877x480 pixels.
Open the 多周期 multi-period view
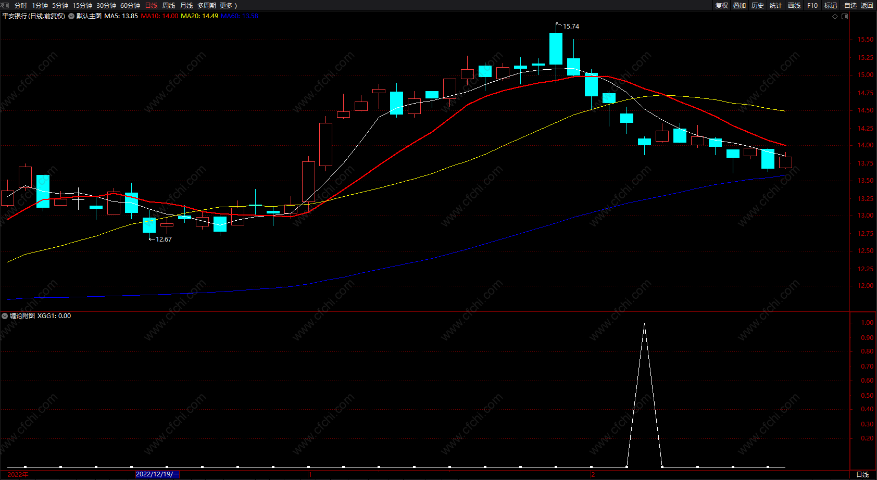(x=206, y=6)
